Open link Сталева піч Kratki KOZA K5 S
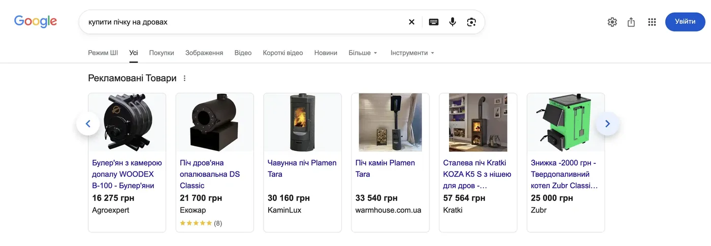Screen dimensions: 711x246 point(477,174)
